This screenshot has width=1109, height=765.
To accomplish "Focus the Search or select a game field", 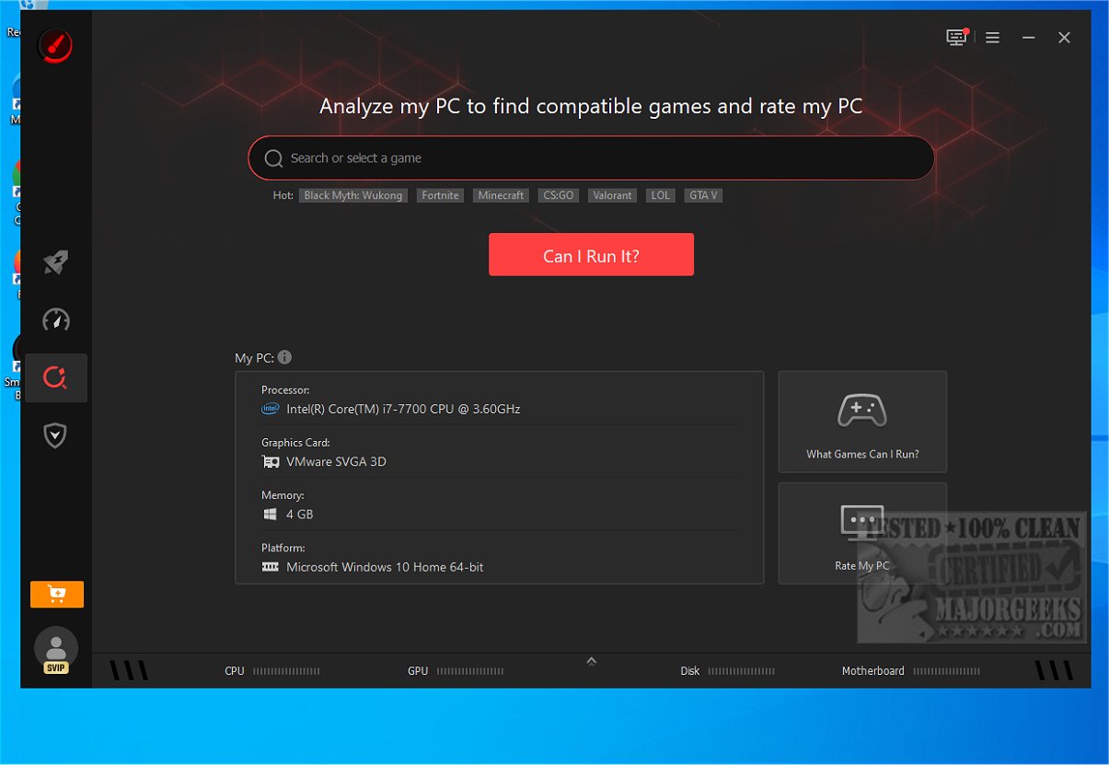I will (591, 158).
